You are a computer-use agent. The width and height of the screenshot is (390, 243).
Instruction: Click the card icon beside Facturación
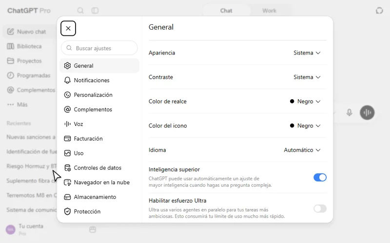point(67,139)
